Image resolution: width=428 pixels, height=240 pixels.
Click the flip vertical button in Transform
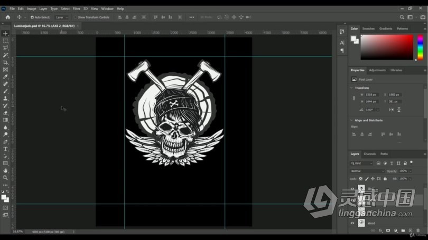[399, 110]
